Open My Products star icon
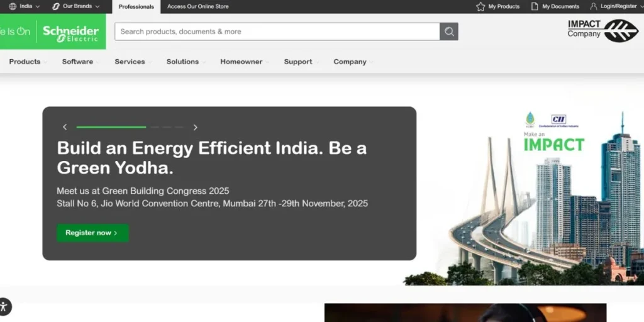 coord(481,6)
